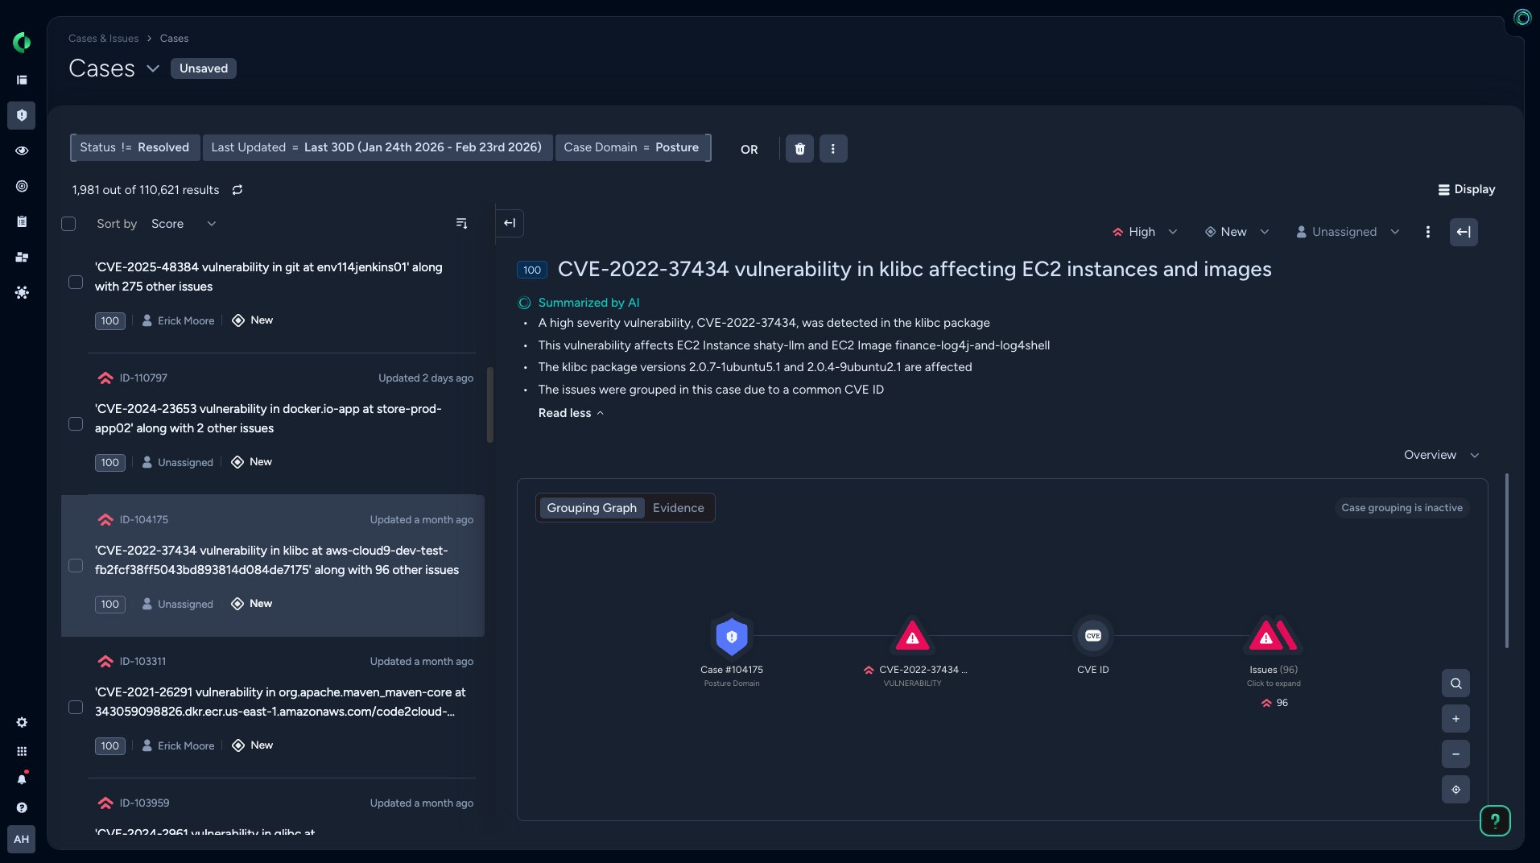Select the CVE-2021-26291 case checkbox

(76, 708)
